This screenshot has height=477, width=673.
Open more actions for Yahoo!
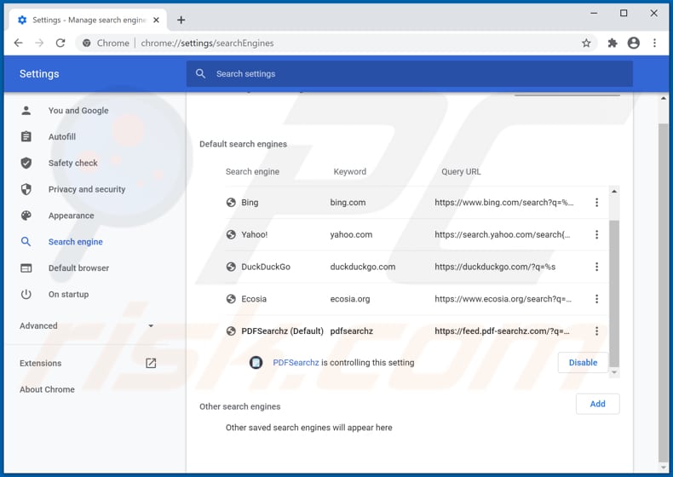596,234
